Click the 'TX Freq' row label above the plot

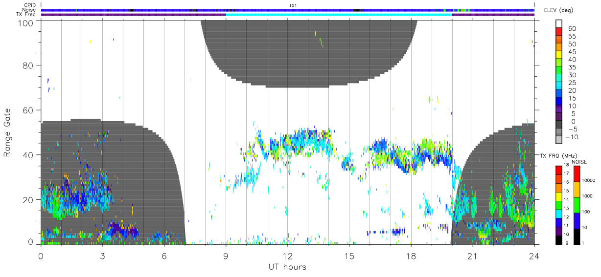[27, 15]
